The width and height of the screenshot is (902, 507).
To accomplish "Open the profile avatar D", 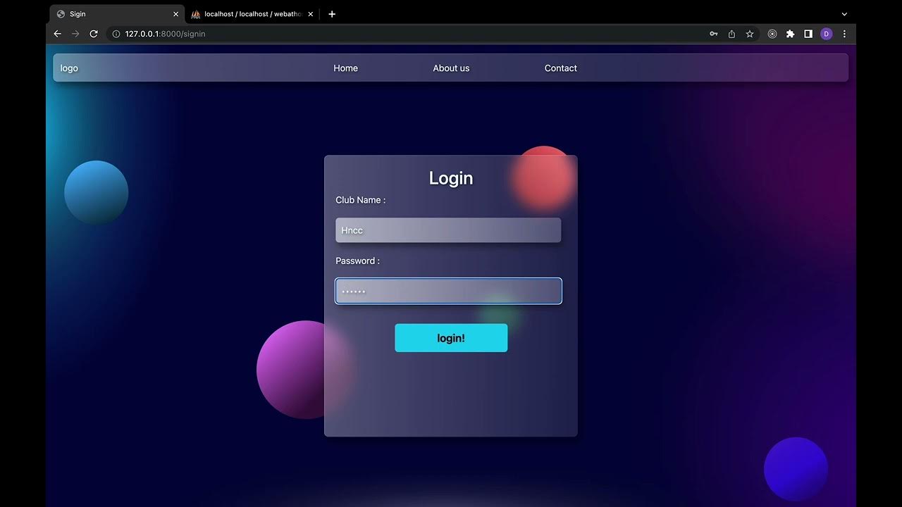I will 827,34.
